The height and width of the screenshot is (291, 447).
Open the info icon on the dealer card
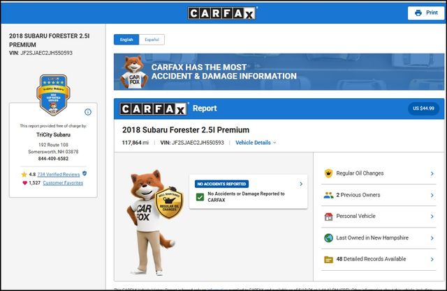tap(88, 112)
